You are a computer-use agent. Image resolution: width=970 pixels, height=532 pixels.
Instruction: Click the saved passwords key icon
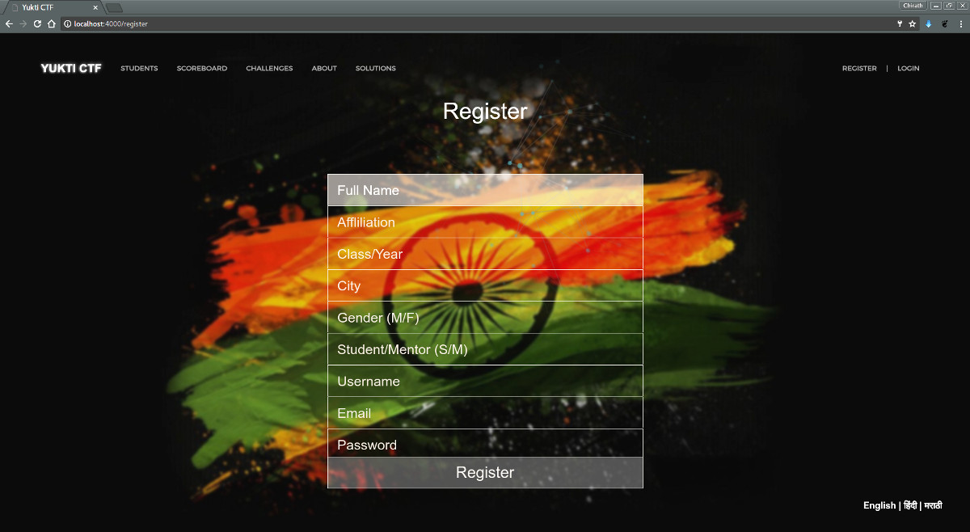pyautogui.click(x=900, y=24)
